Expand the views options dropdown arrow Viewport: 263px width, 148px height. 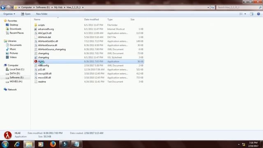[245, 14]
